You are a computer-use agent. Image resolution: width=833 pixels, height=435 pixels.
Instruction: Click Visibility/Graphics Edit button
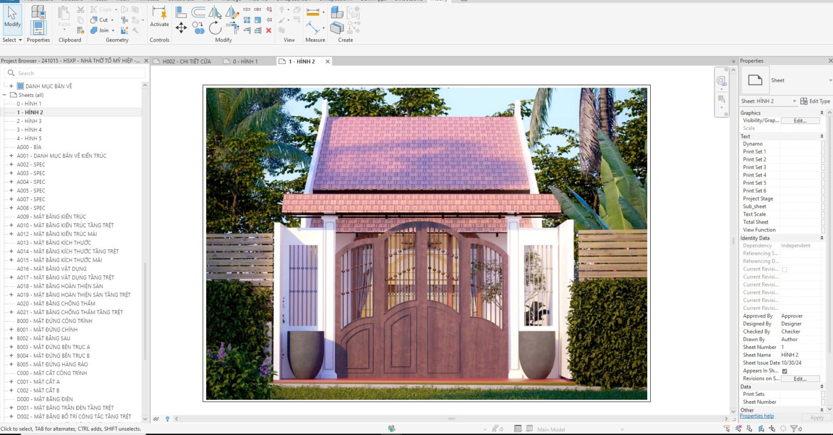click(800, 121)
